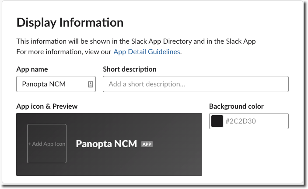Click the Background color label
The image size is (308, 189).
pos(236,106)
